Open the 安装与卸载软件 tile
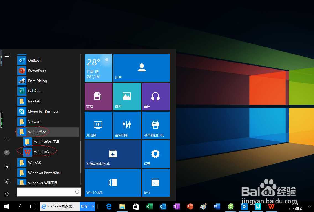This screenshot has height=212, width=314. (113, 154)
